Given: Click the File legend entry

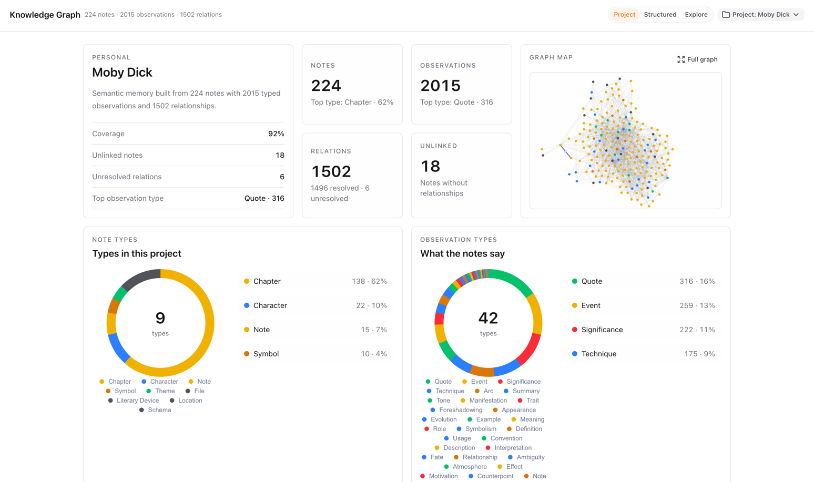Looking at the screenshot, I should pos(195,391).
